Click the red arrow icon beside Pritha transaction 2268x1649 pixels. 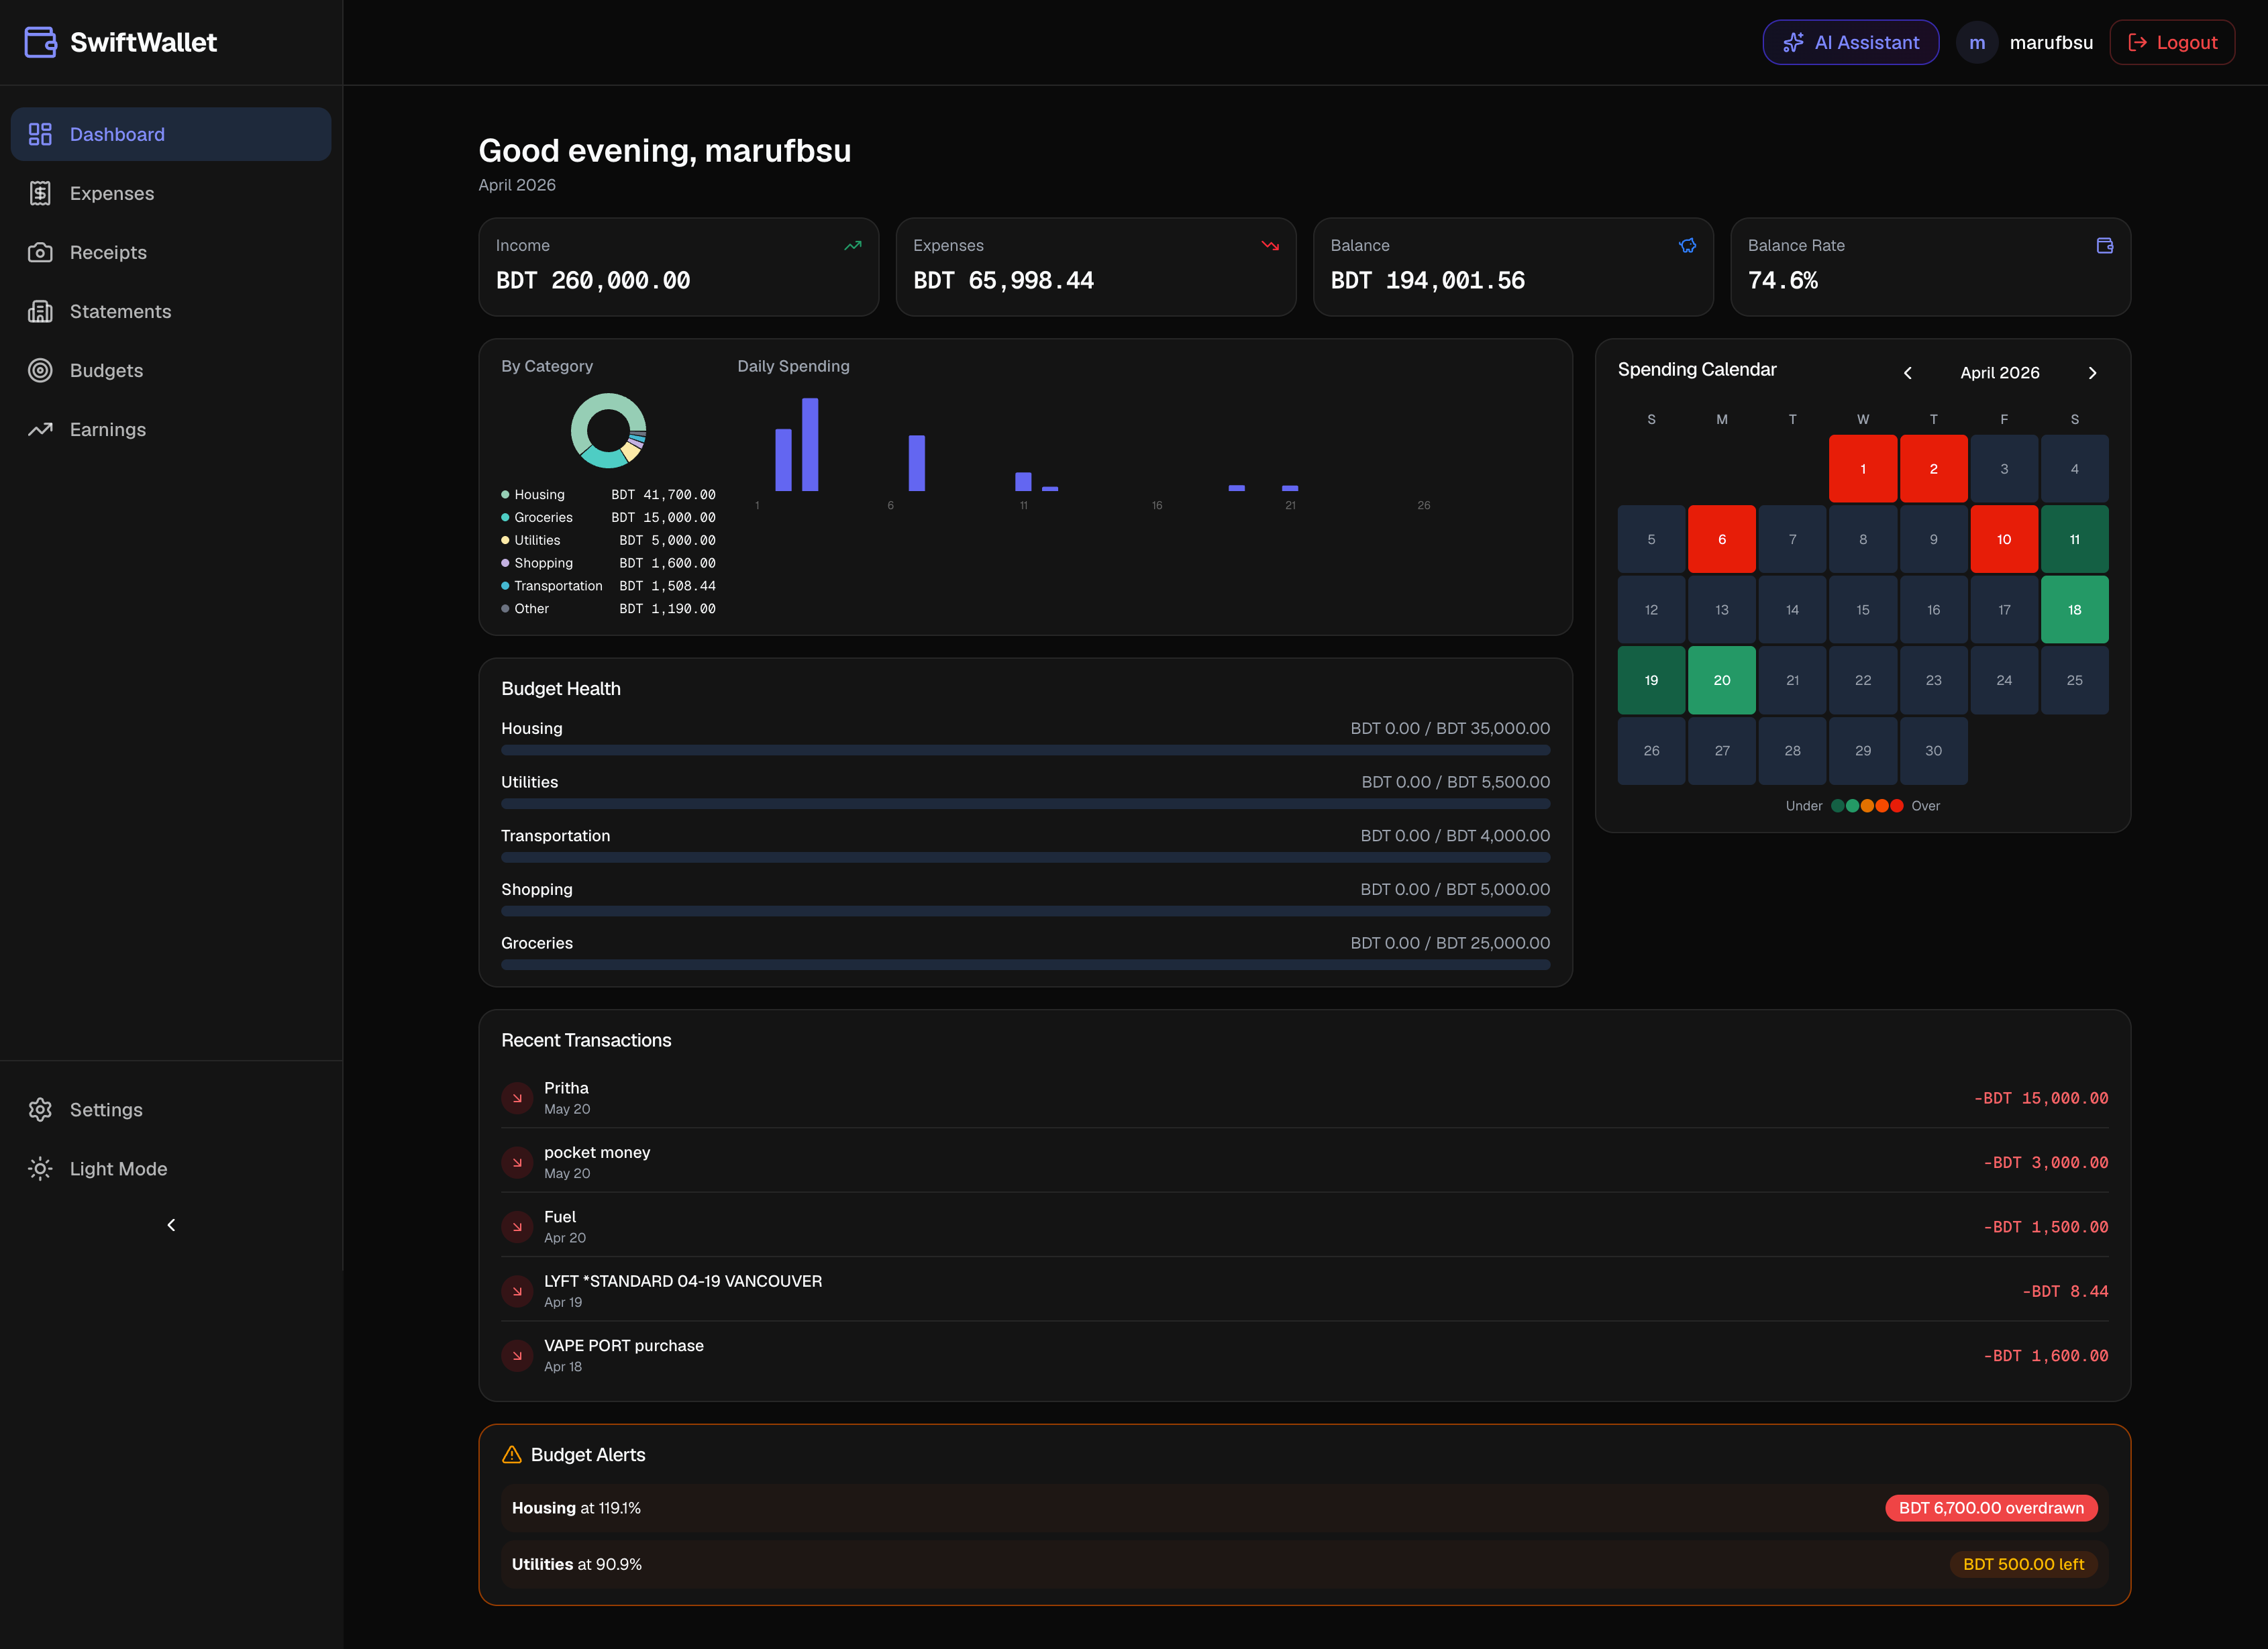click(517, 1098)
